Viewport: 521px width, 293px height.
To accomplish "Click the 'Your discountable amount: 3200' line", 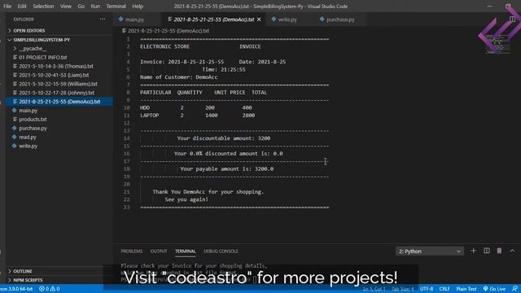I will (x=224, y=138).
